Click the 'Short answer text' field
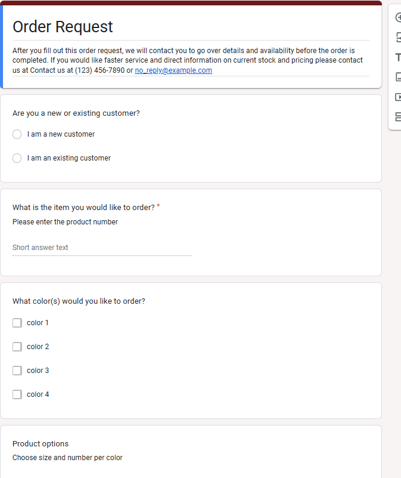401x478 pixels. click(x=101, y=248)
